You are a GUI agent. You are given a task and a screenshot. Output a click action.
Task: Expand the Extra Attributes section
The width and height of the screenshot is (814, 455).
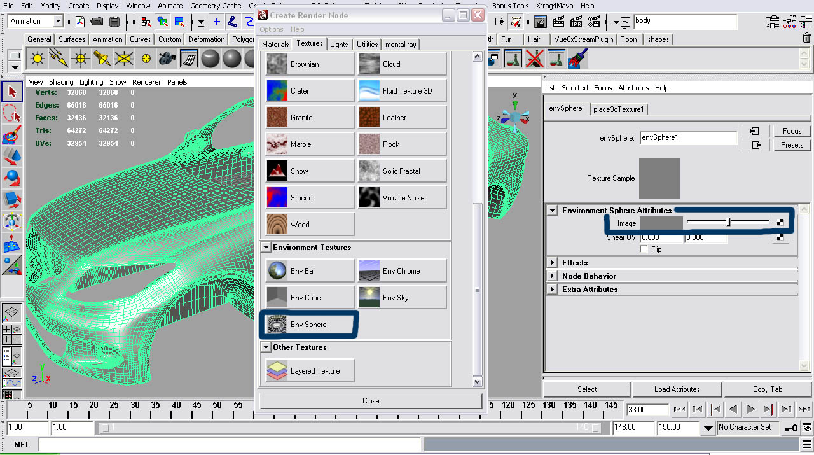pos(553,290)
